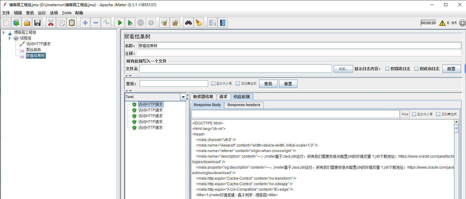Click the 重置 button
The height and width of the screenshot is (199, 466).
pyautogui.click(x=288, y=84)
